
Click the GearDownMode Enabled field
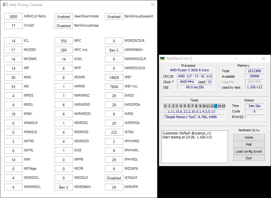coord(63,16)
